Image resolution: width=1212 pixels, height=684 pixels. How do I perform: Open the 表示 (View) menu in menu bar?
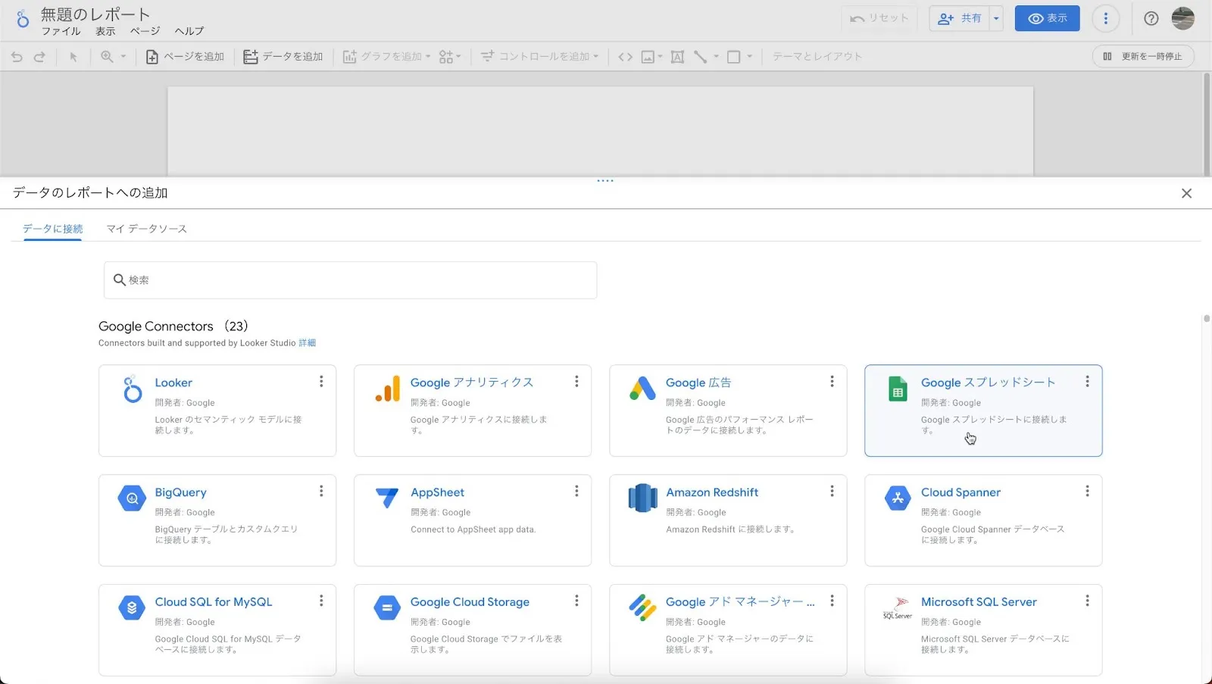click(105, 31)
